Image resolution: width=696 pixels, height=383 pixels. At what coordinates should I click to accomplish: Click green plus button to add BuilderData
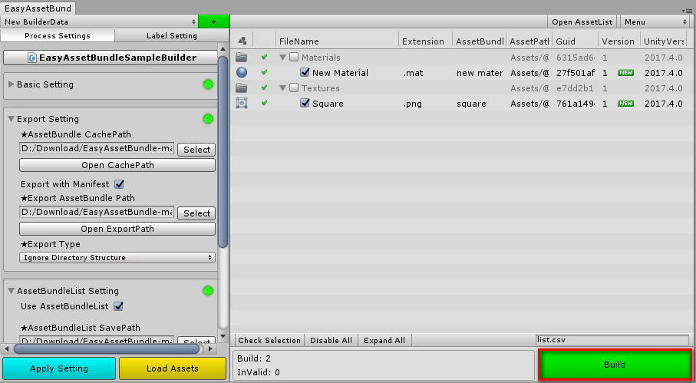click(213, 21)
